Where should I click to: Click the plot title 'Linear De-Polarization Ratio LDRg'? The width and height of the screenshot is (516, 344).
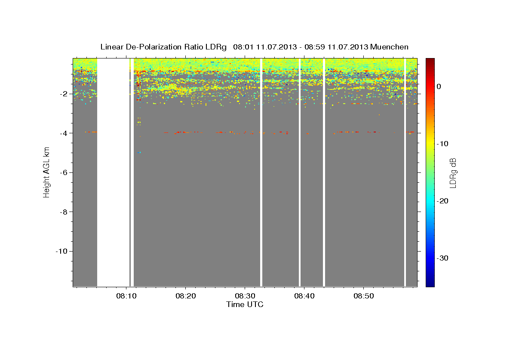(163, 47)
